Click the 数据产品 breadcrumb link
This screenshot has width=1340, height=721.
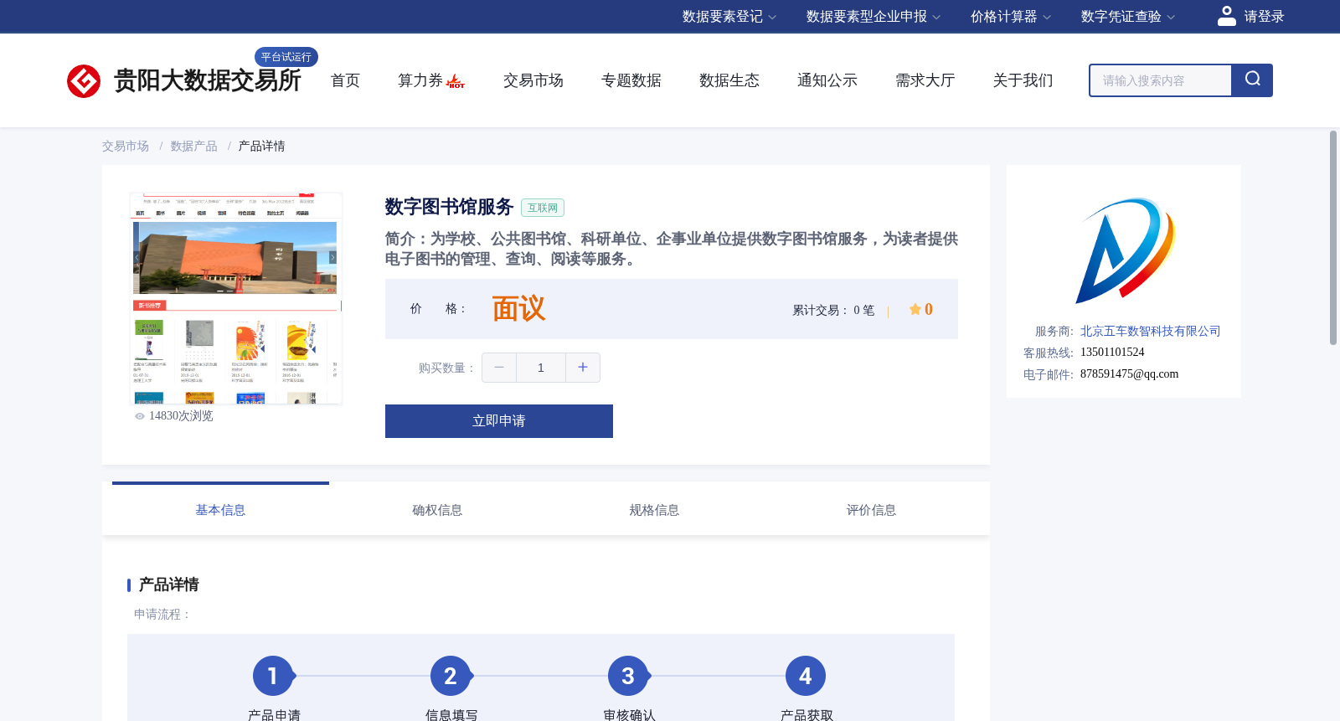[x=193, y=147]
